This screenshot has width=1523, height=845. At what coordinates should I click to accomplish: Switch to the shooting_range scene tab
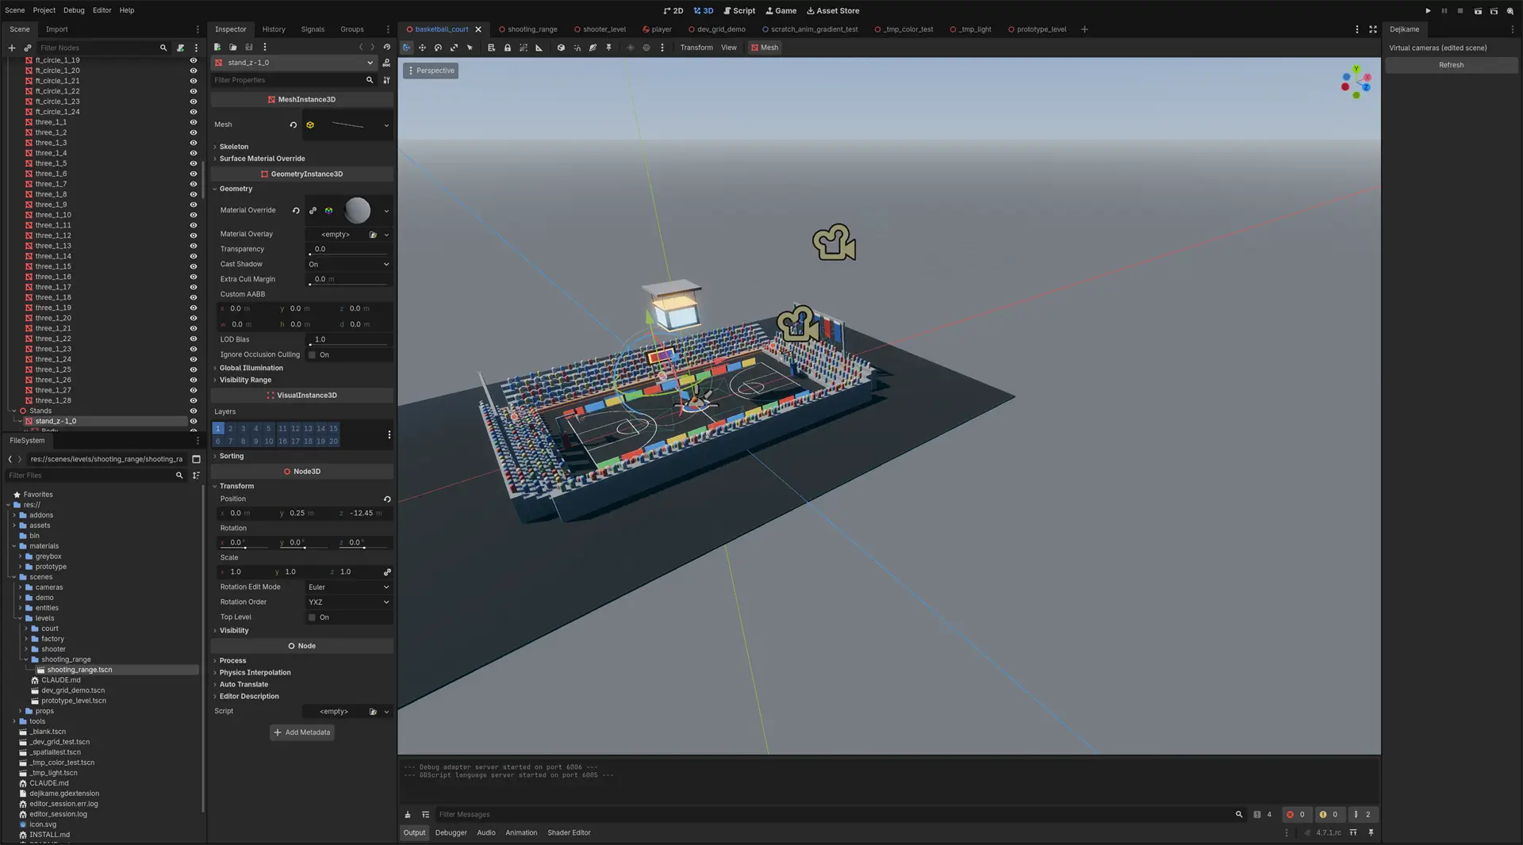point(527,29)
